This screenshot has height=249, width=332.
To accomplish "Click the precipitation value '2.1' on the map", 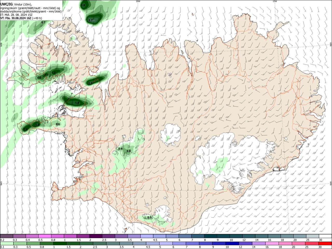I will click(91, 83).
